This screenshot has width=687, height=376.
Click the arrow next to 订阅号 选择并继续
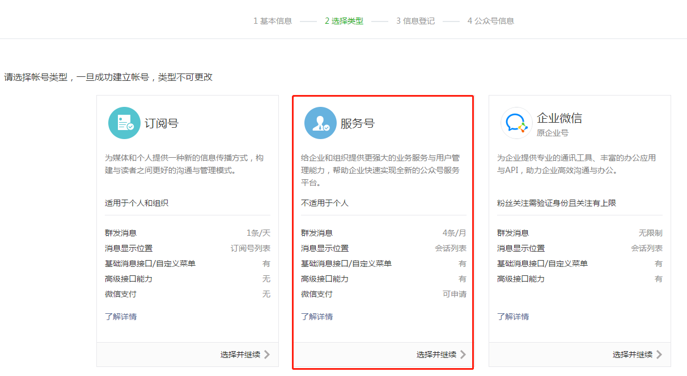[267, 355]
